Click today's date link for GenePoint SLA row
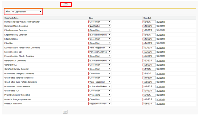 [x=160, y=65]
